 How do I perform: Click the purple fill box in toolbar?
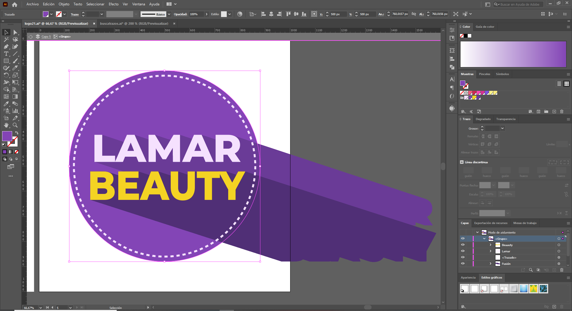(7, 136)
